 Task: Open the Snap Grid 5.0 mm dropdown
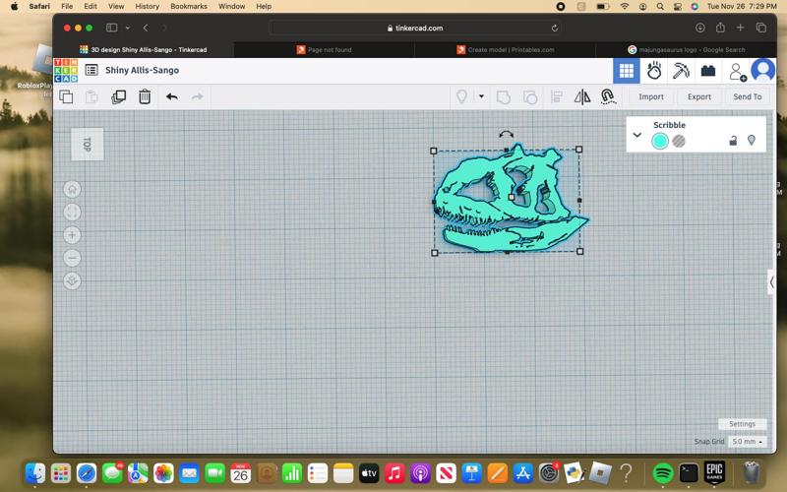click(x=748, y=441)
